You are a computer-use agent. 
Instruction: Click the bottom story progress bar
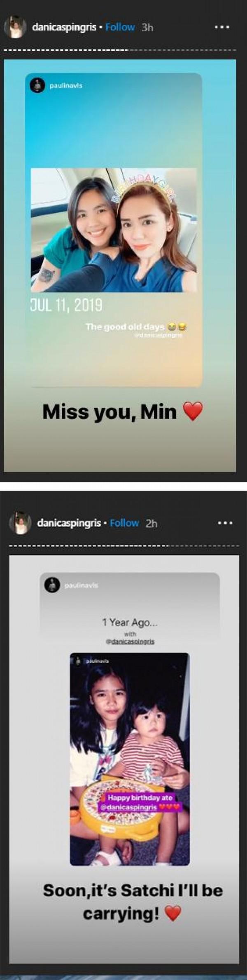pos(124,545)
